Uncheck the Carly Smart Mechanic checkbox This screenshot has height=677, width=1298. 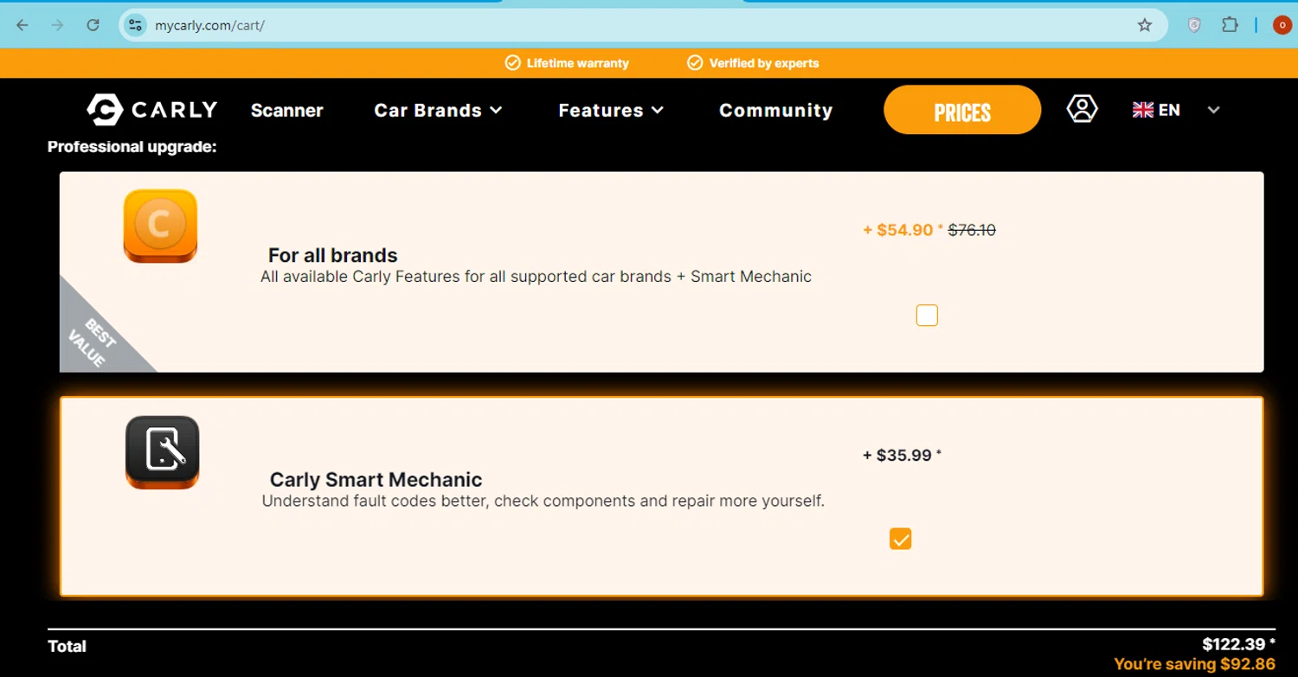point(901,540)
